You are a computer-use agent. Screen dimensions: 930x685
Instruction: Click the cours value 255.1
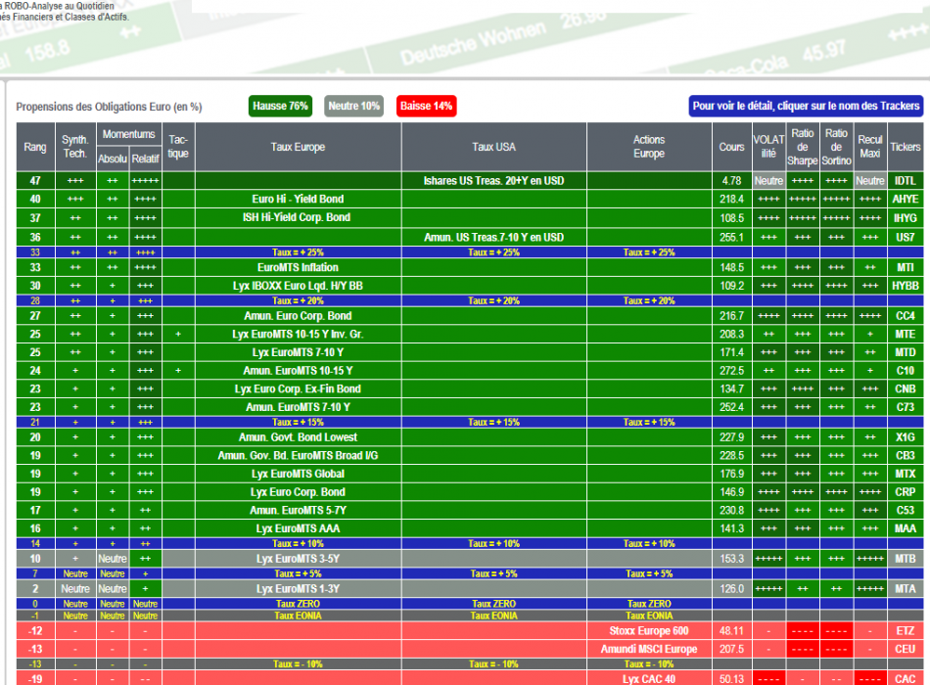pos(731,237)
